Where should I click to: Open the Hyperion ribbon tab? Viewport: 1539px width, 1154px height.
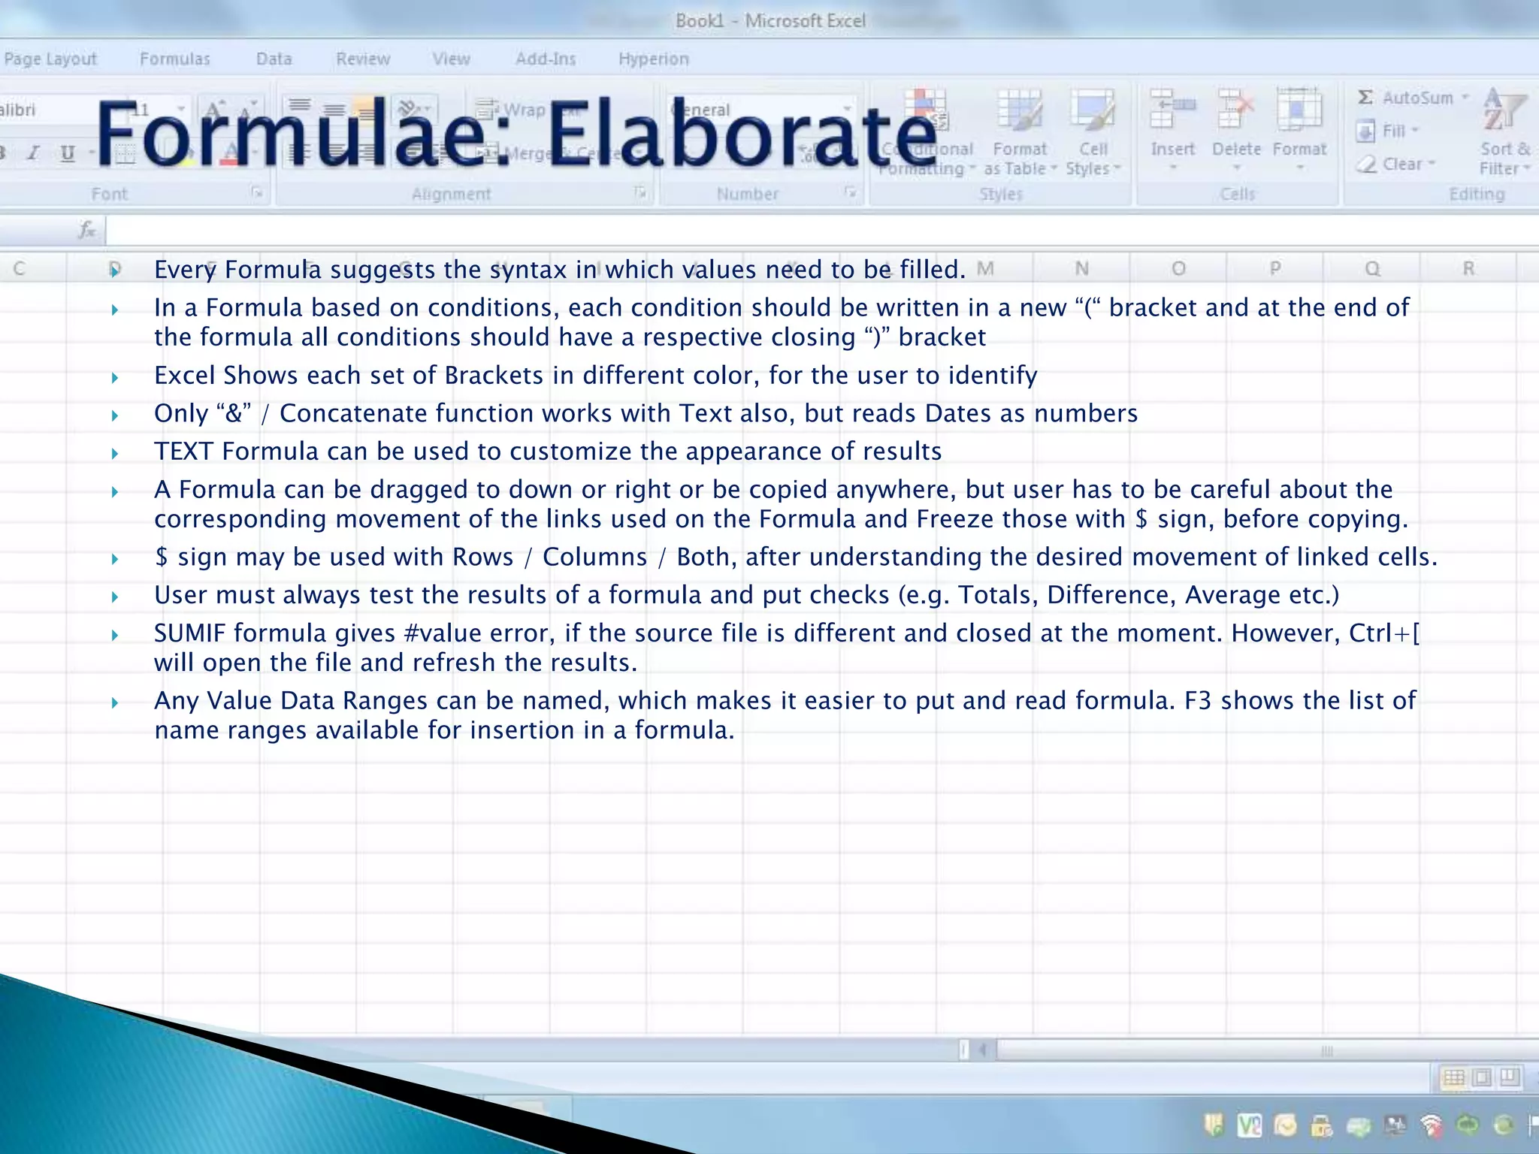click(654, 59)
